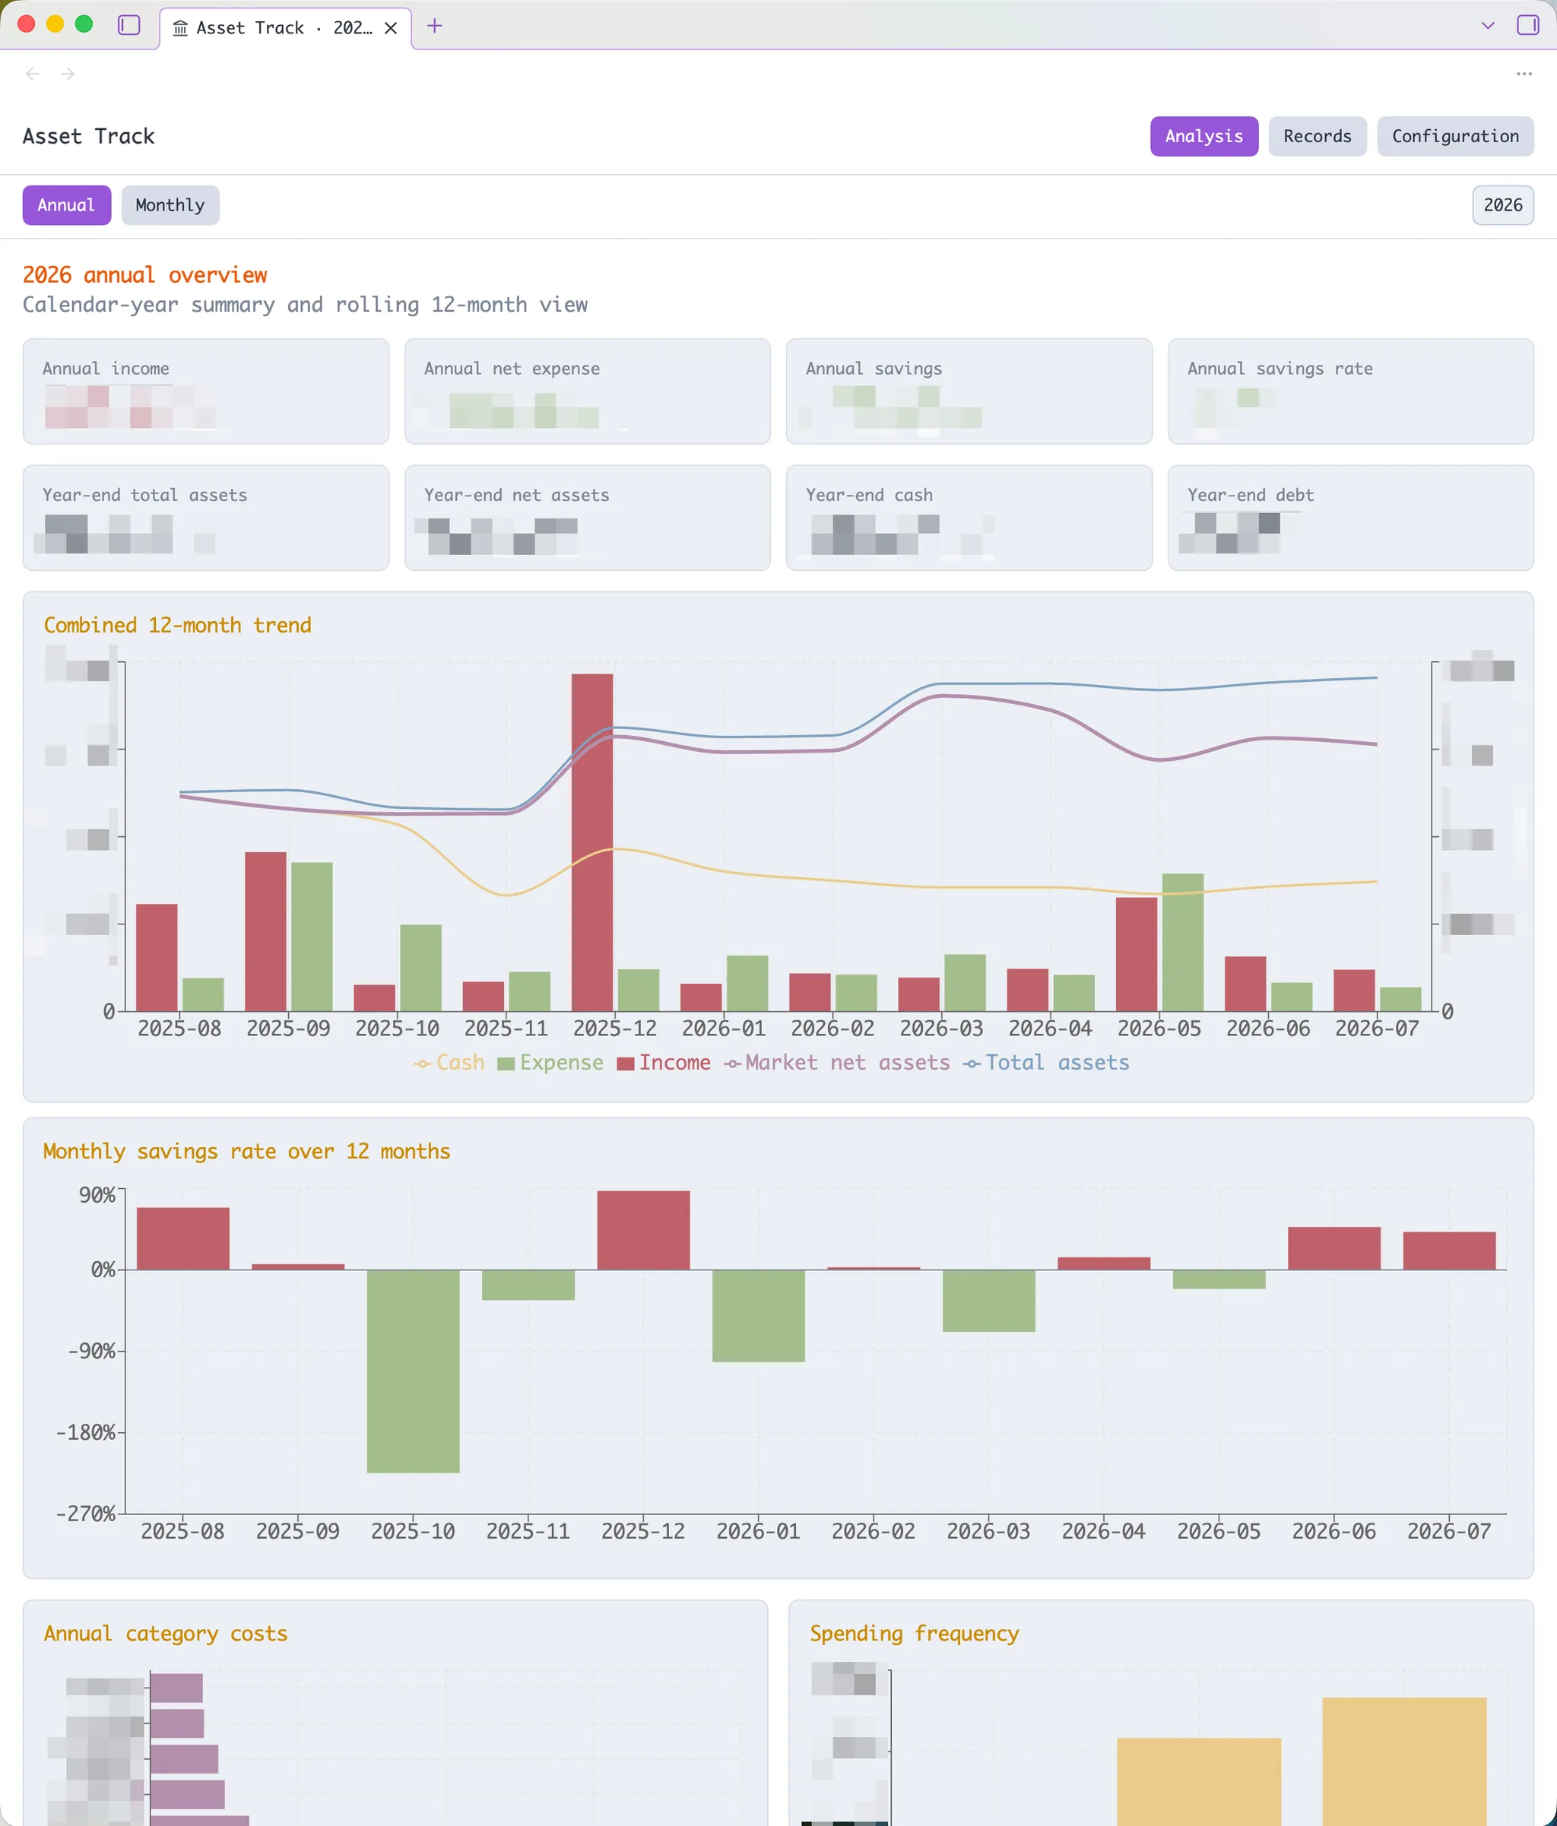Image resolution: width=1557 pixels, height=1826 pixels.
Task: Click 'Spending frequency' title
Action: (x=914, y=1633)
